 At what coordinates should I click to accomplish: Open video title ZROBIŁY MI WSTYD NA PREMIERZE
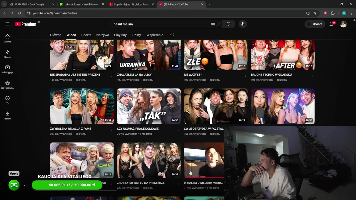[x=141, y=183]
